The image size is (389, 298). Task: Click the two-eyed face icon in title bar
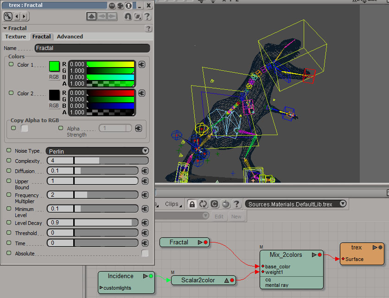point(112,6)
